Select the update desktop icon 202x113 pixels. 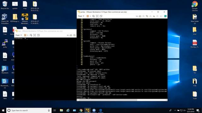(15, 5)
